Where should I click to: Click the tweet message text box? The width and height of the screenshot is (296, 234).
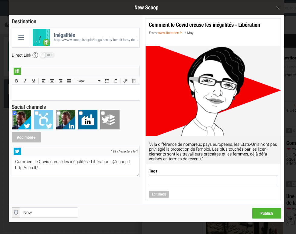[x=76, y=167]
